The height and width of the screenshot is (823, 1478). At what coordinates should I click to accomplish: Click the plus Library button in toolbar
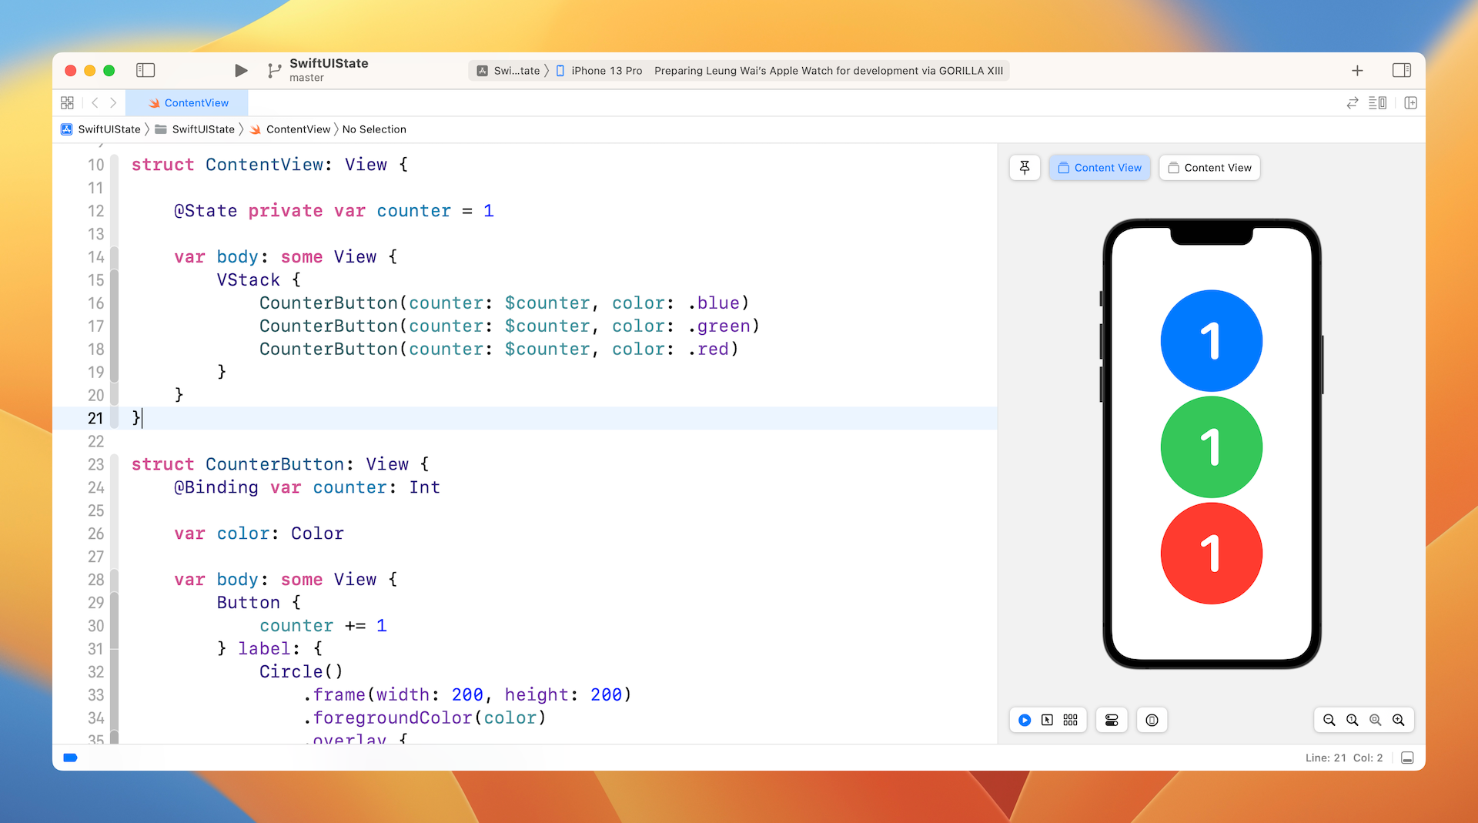coord(1357,71)
